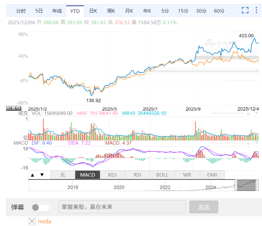
Task: Open the three-dot more options menu
Action: click(256, 10)
